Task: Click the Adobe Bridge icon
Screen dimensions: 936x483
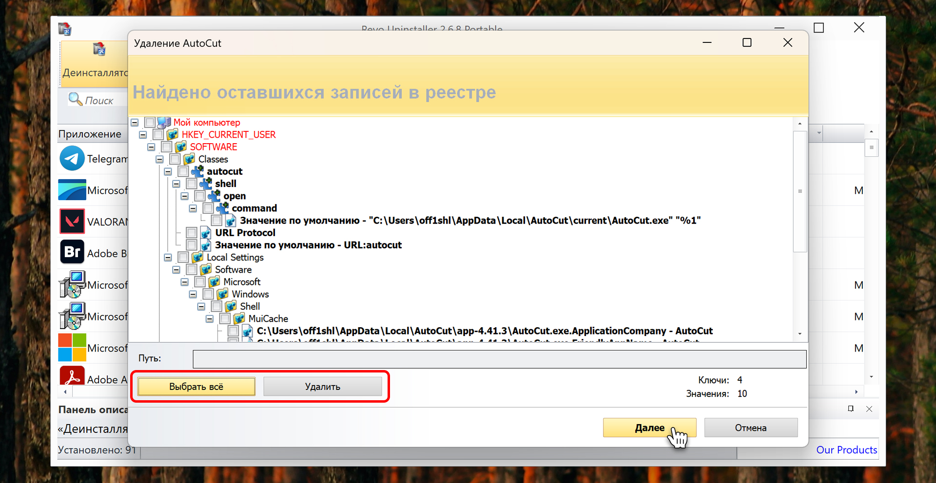Action: [72, 253]
